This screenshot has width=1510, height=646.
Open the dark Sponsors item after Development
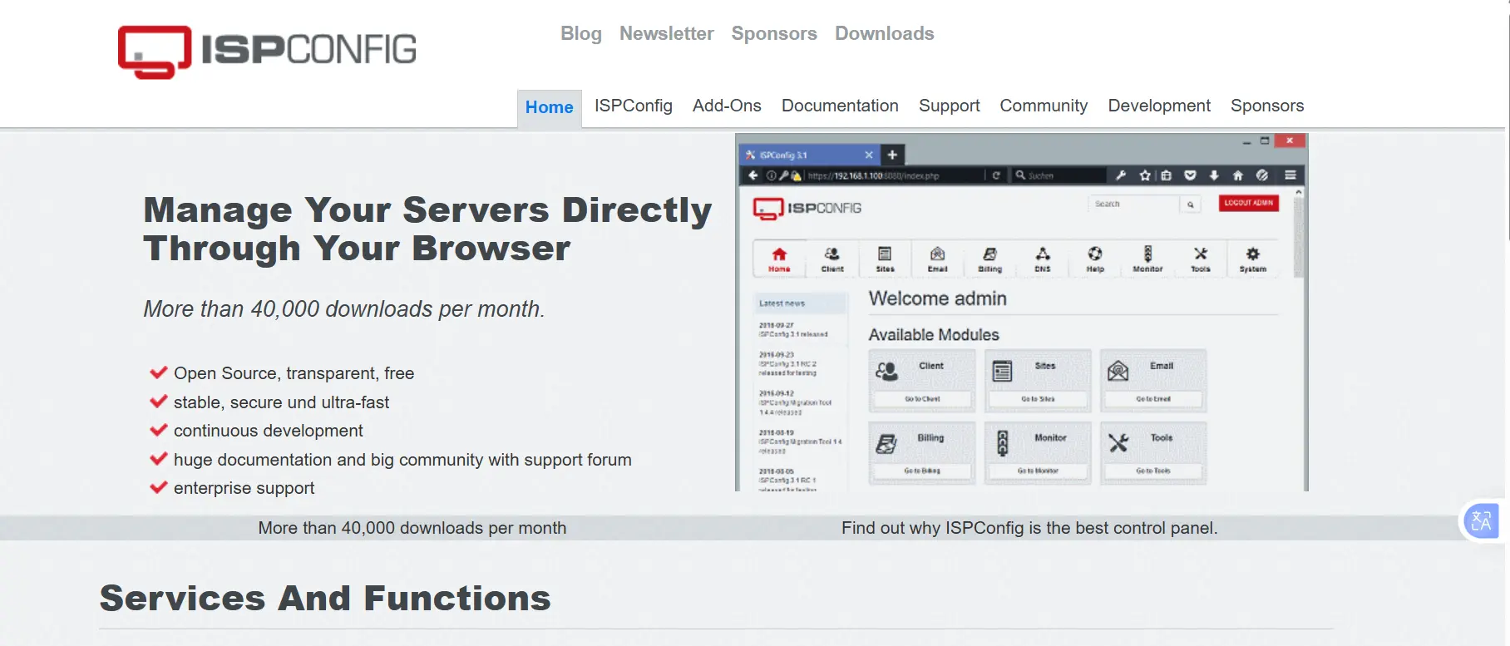coord(1267,106)
